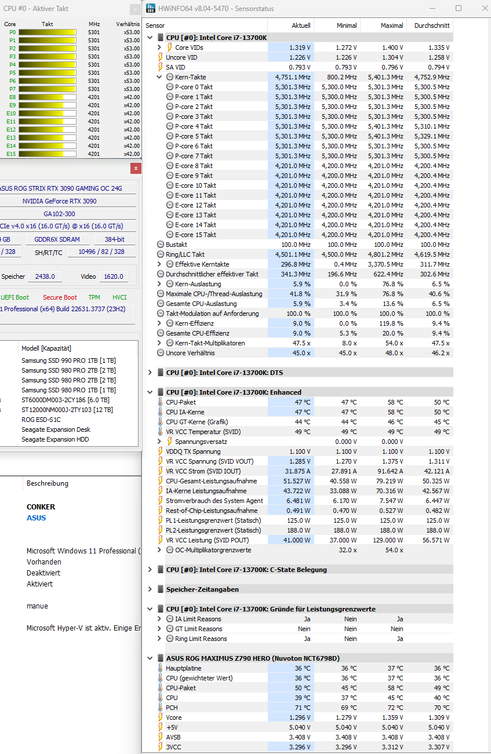The image size is (491, 754).
Task: Click the GA102-300 GPU chip field
Action: click(67, 214)
